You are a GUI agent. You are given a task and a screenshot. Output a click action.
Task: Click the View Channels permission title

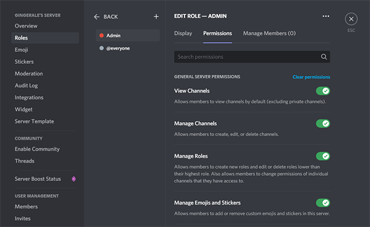192,91
